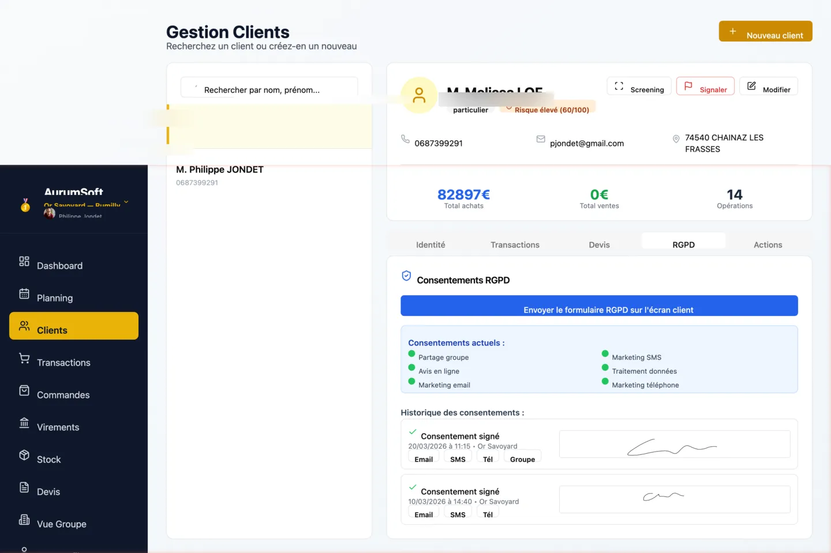
Task: Click the Nouveau client button
Action: 765,31
